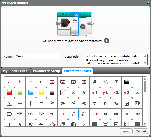Click the Finish button
The image size is (151, 137).
[126, 131]
